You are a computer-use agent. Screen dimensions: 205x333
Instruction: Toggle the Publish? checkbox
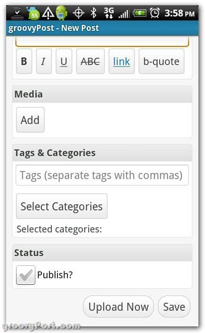click(x=25, y=275)
